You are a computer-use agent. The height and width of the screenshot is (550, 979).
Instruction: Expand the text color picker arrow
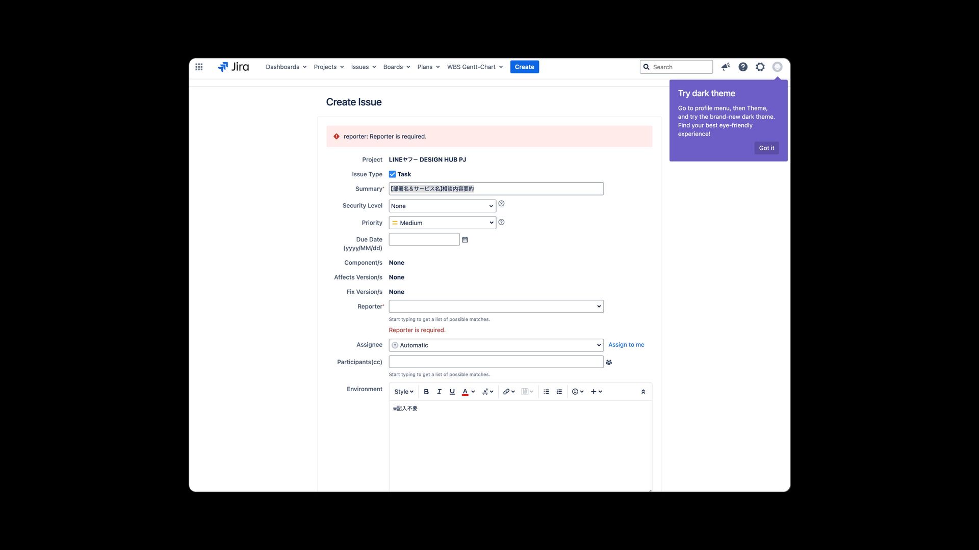pyautogui.click(x=473, y=392)
